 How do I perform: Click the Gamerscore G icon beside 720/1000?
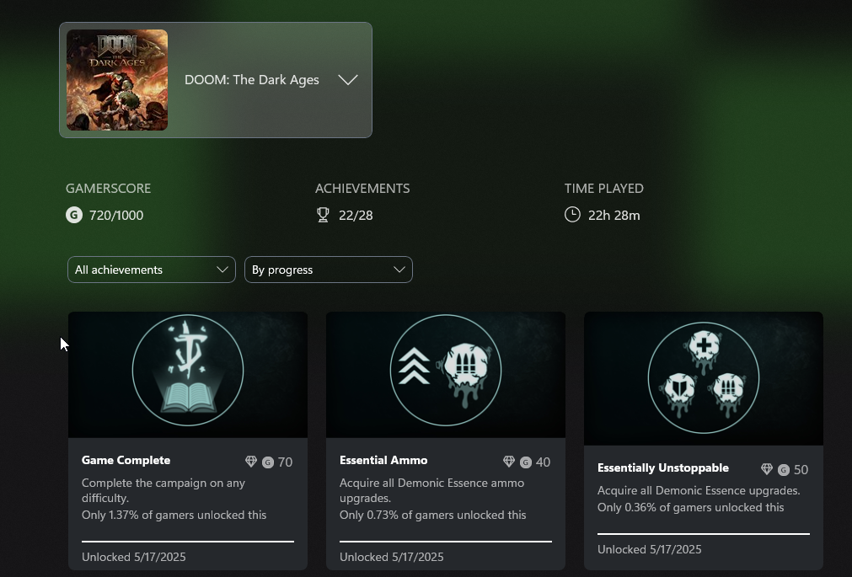click(74, 215)
